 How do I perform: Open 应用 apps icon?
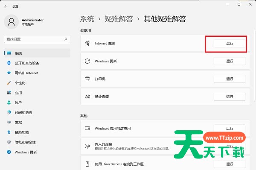[x=9, y=93]
